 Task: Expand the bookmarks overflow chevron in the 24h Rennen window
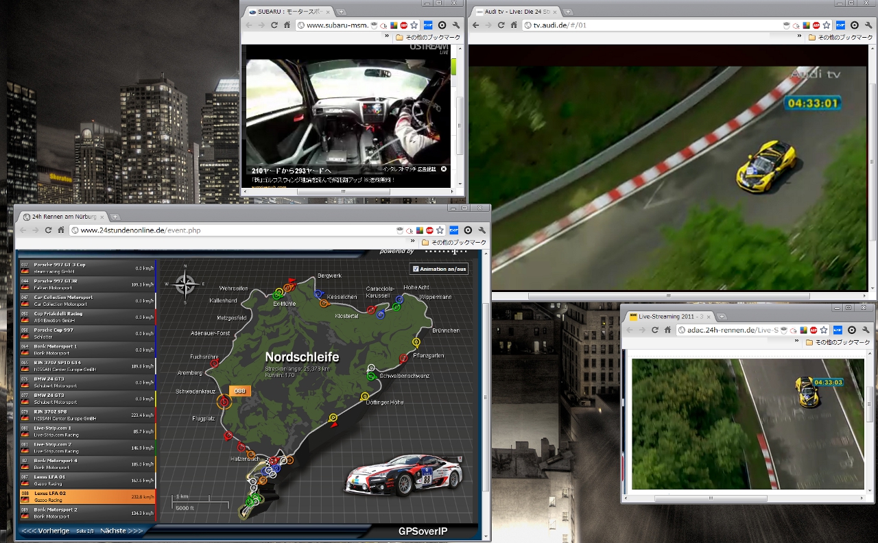point(413,242)
